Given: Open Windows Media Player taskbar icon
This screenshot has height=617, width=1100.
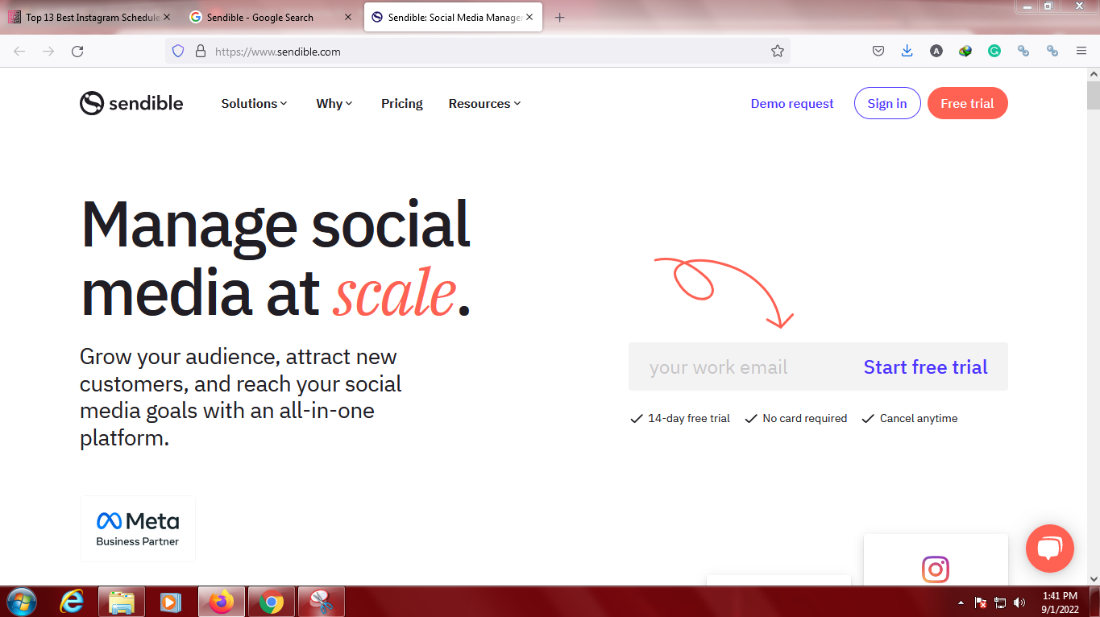Looking at the screenshot, I should [x=171, y=602].
